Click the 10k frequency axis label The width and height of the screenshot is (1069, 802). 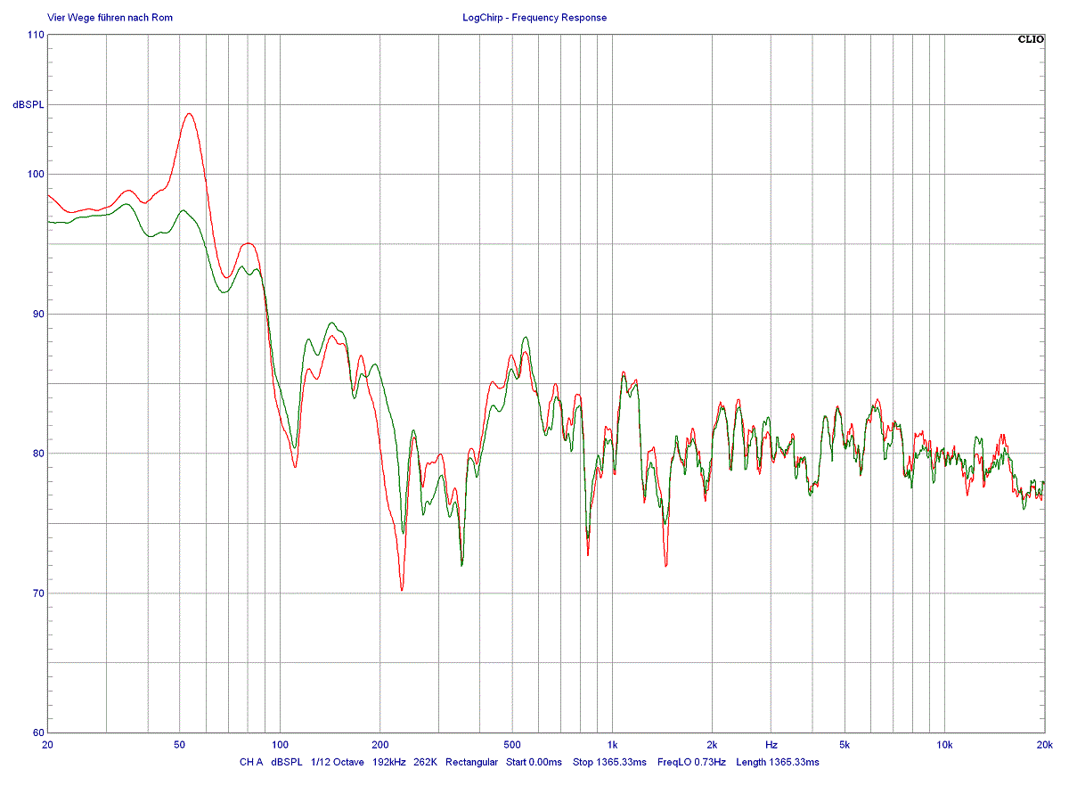coord(944,744)
